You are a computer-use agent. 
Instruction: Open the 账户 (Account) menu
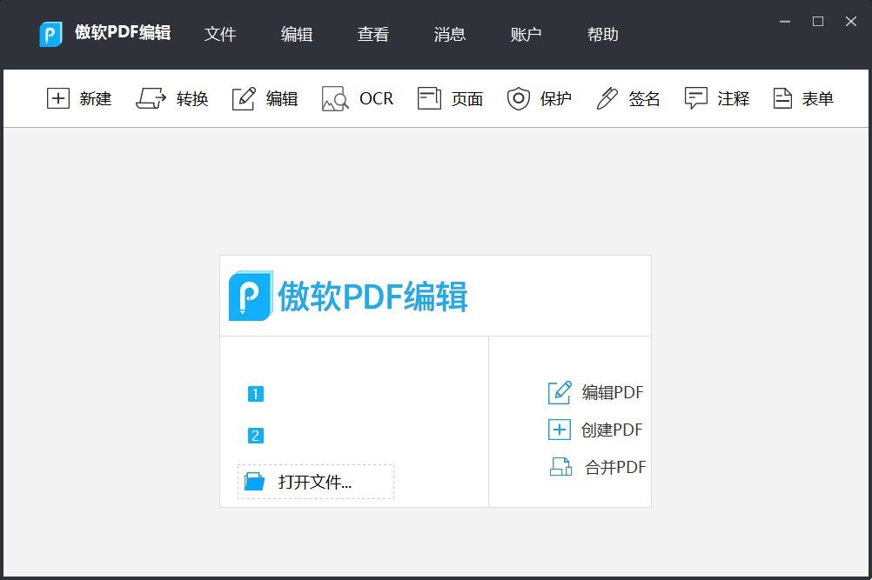pos(527,35)
